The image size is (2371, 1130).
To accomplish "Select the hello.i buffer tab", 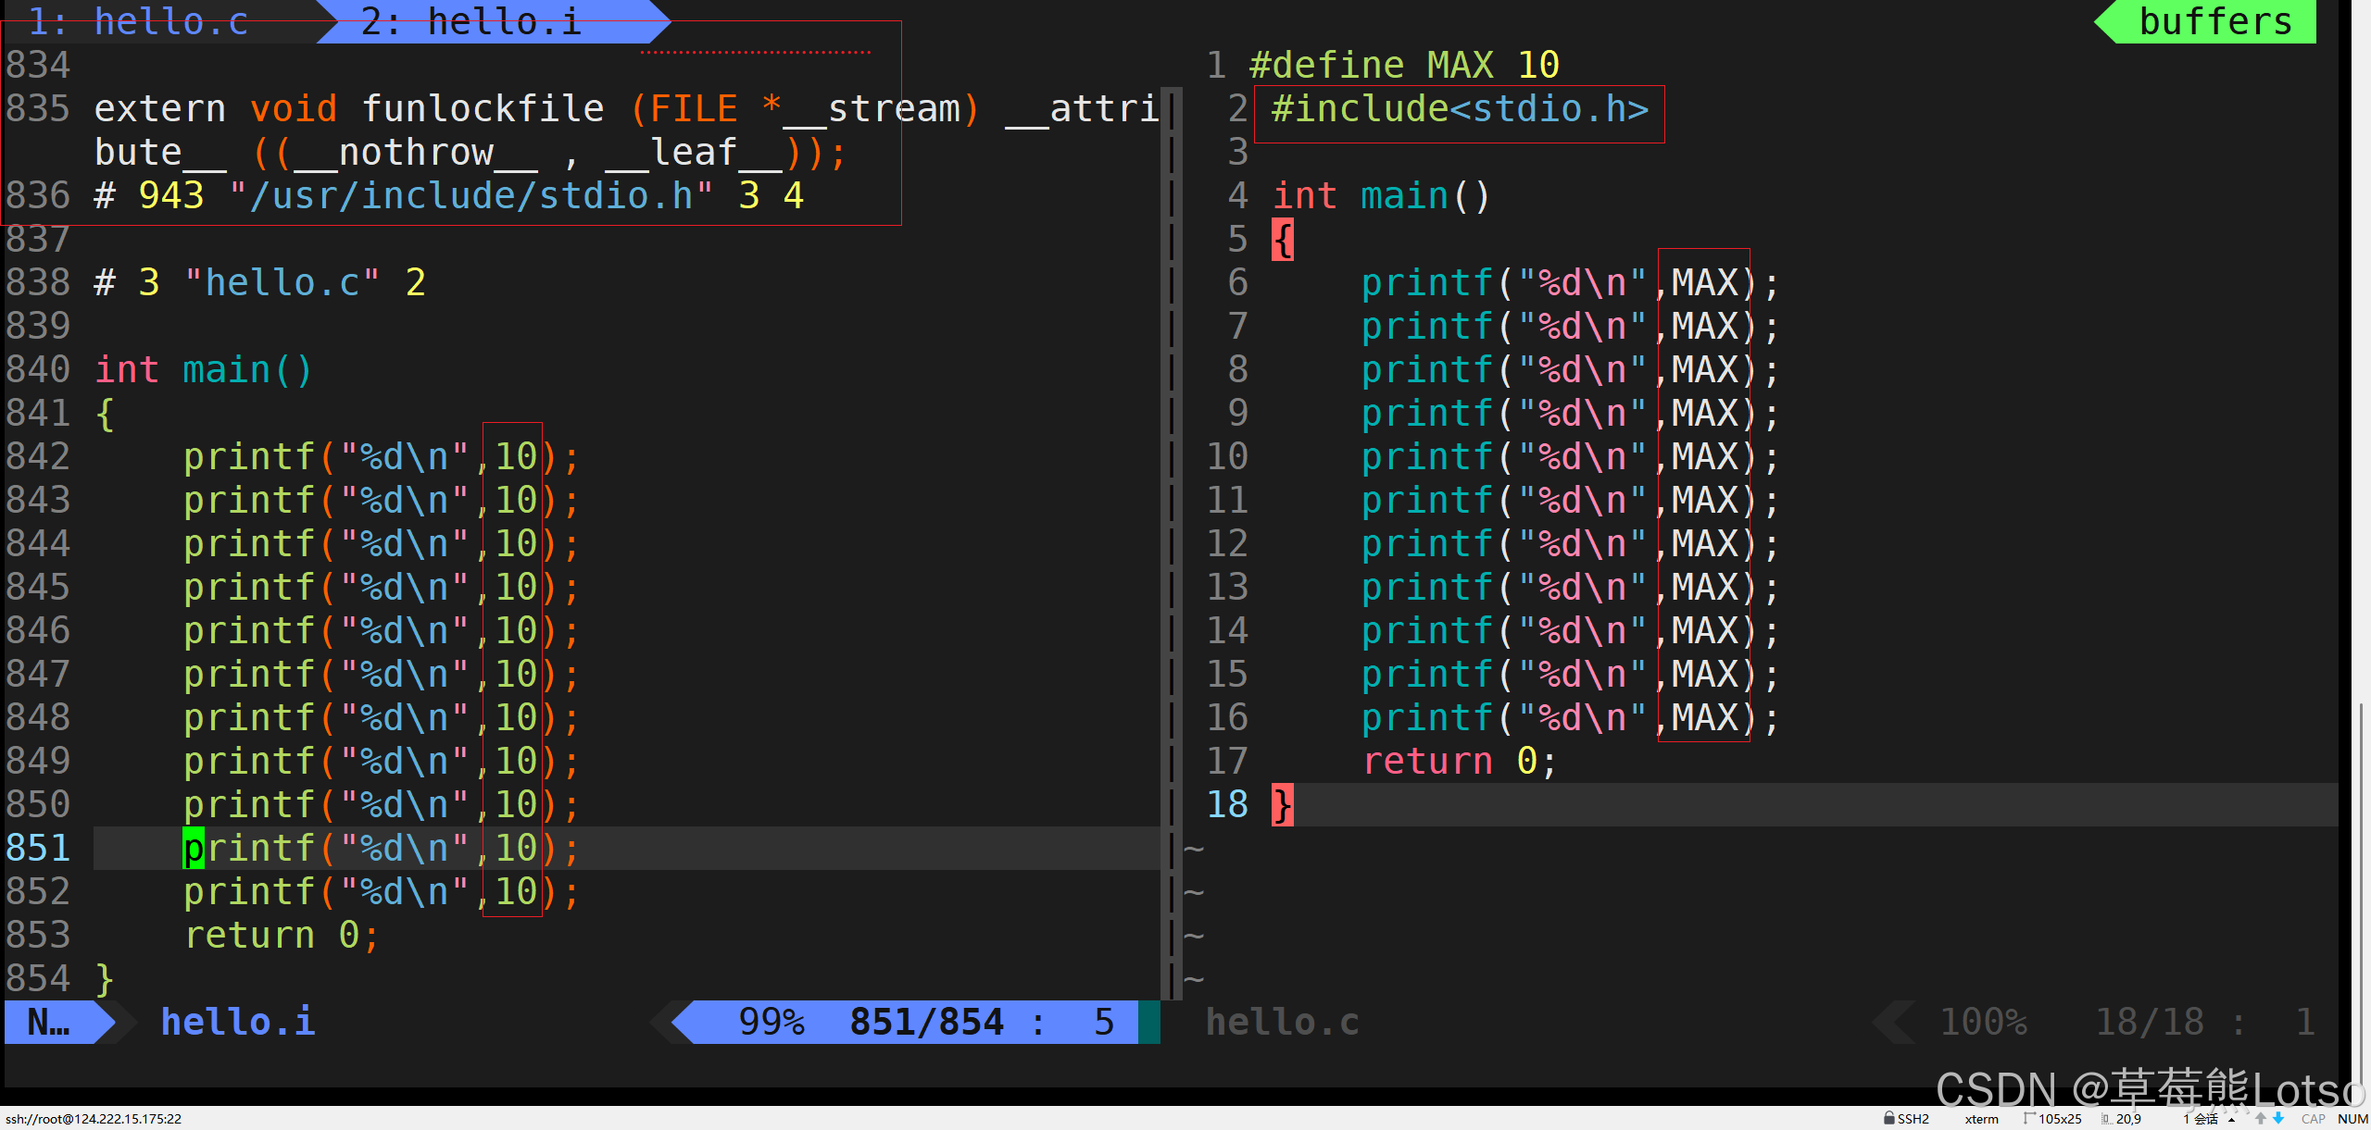I will [472, 21].
